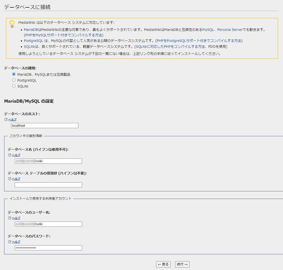Click help icon under データベースのパスワード
Viewport: 283px width, 270px height.
click(x=9, y=242)
